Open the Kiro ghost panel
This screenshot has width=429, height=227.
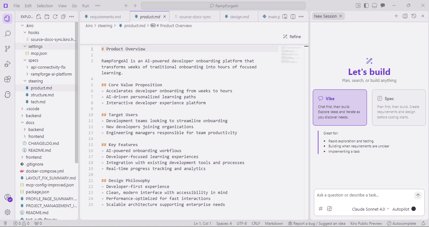[8, 94]
